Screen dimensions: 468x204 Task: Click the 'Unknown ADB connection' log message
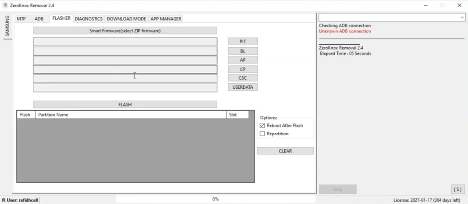(x=345, y=31)
